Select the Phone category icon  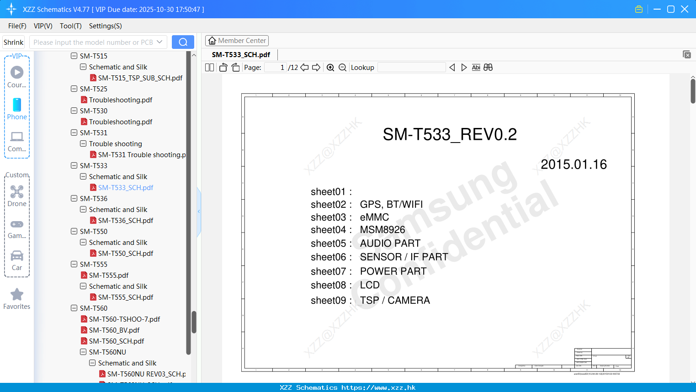(x=17, y=105)
